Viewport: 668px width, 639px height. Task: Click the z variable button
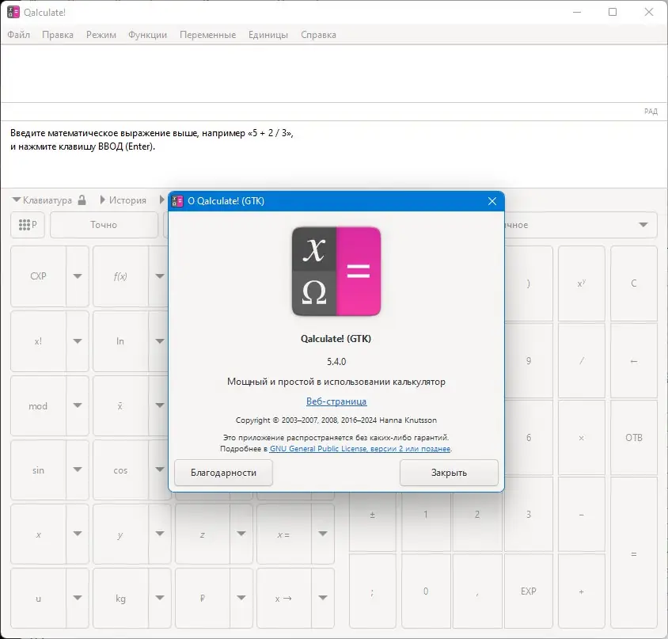(203, 534)
